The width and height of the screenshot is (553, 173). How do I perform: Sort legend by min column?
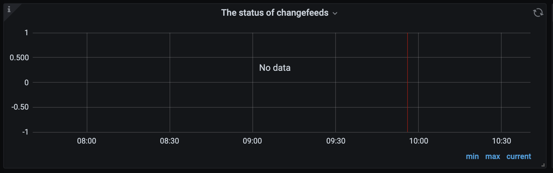pyautogui.click(x=472, y=156)
